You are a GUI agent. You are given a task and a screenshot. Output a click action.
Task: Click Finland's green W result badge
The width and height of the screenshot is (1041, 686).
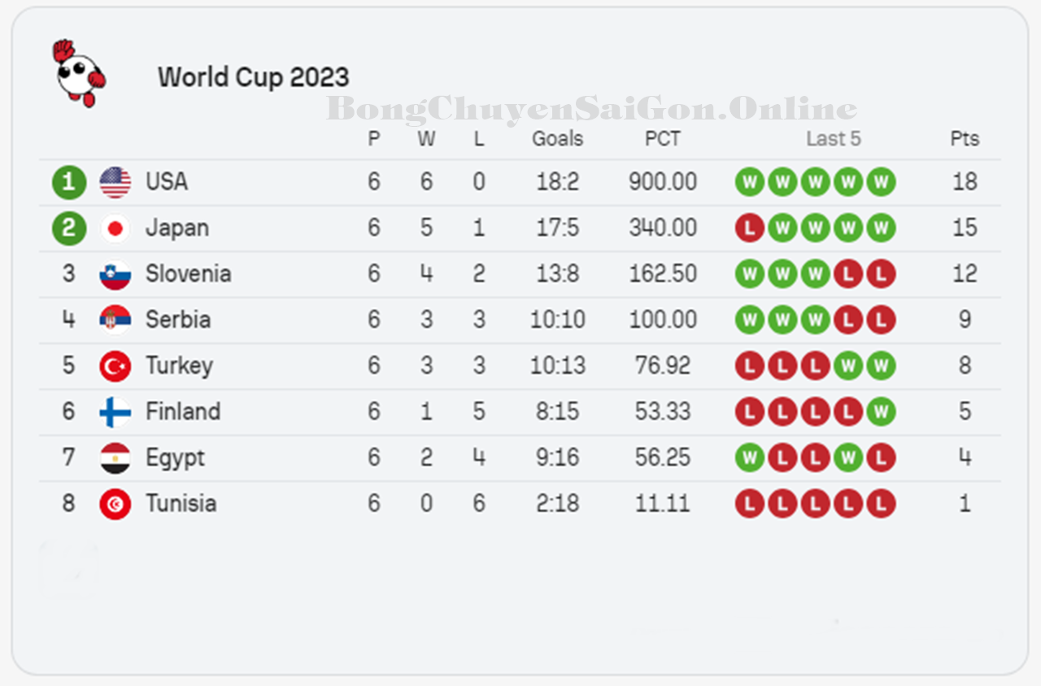pyautogui.click(x=880, y=412)
